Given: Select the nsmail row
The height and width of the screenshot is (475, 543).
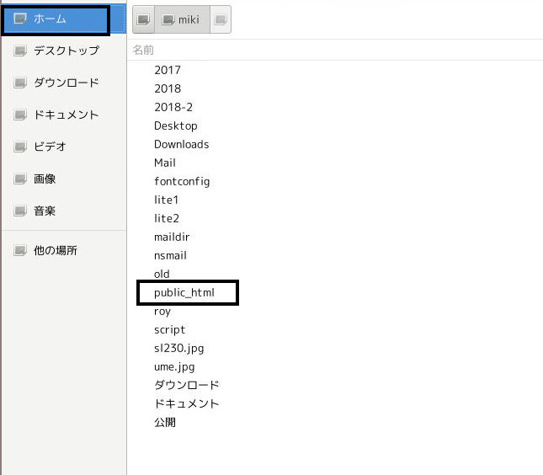Looking at the screenshot, I should click(334, 255).
